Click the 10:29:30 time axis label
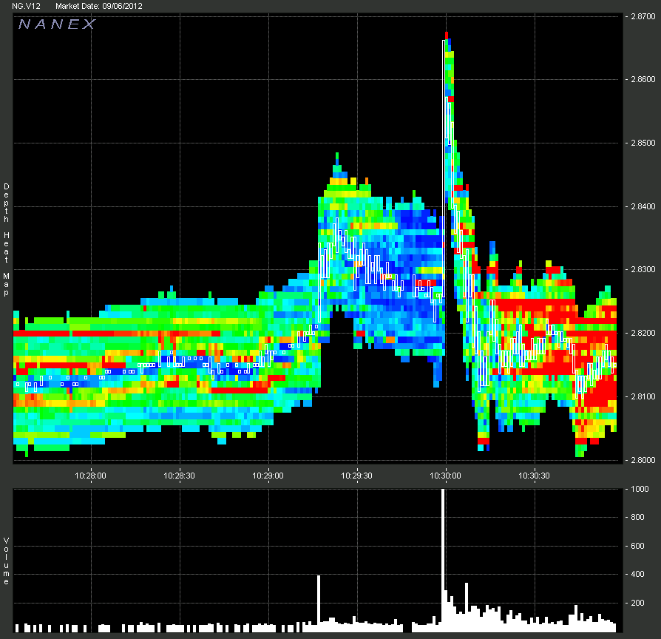 pos(356,476)
